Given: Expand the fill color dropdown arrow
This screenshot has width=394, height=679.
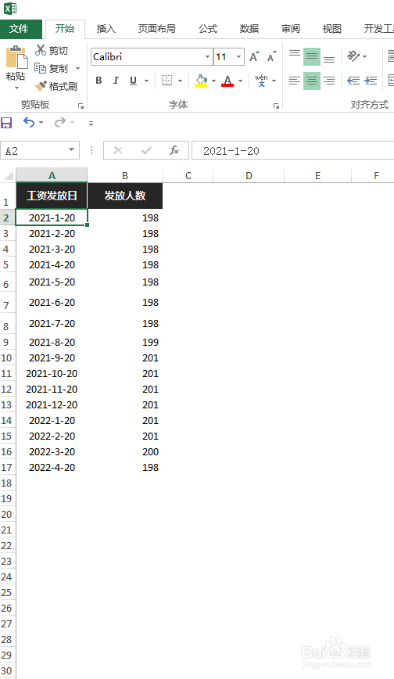Looking at the screenshot, I should click(x=214, y=81).
